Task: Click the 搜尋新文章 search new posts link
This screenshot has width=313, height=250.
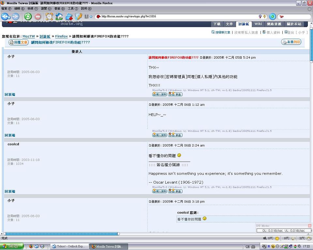Action: (x=221, y=33)
